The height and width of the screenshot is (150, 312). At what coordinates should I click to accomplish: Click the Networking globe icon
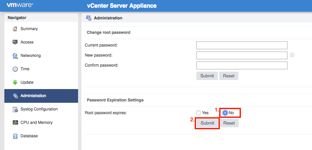pos(15,56)
